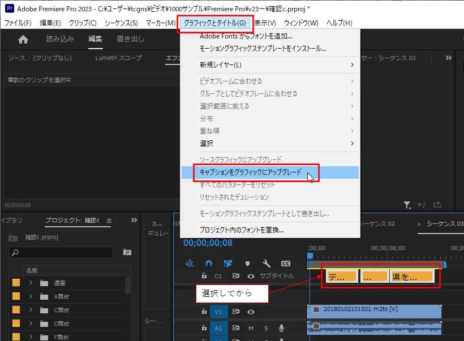Show overflow panels via chevron near シーケンス 03 header

449,58
